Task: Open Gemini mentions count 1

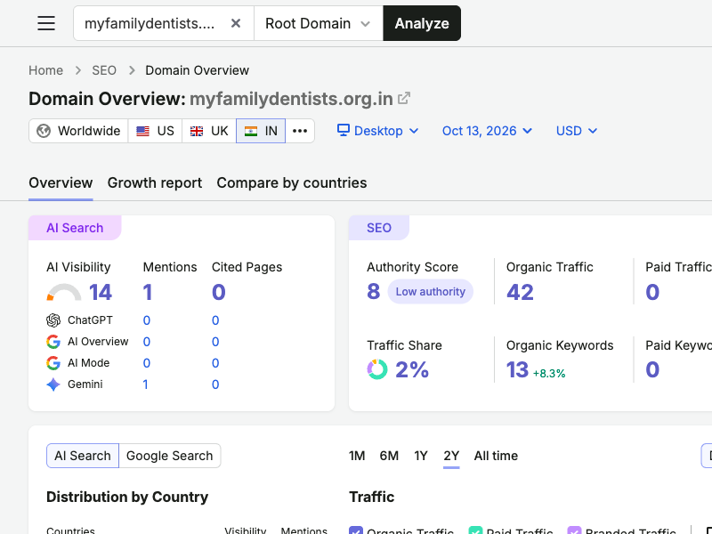Action: (145, 384)
